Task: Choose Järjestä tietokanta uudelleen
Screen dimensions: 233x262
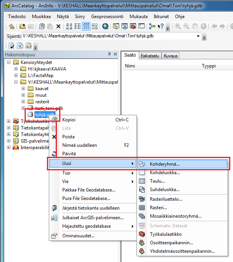Action: pos(93,208)
